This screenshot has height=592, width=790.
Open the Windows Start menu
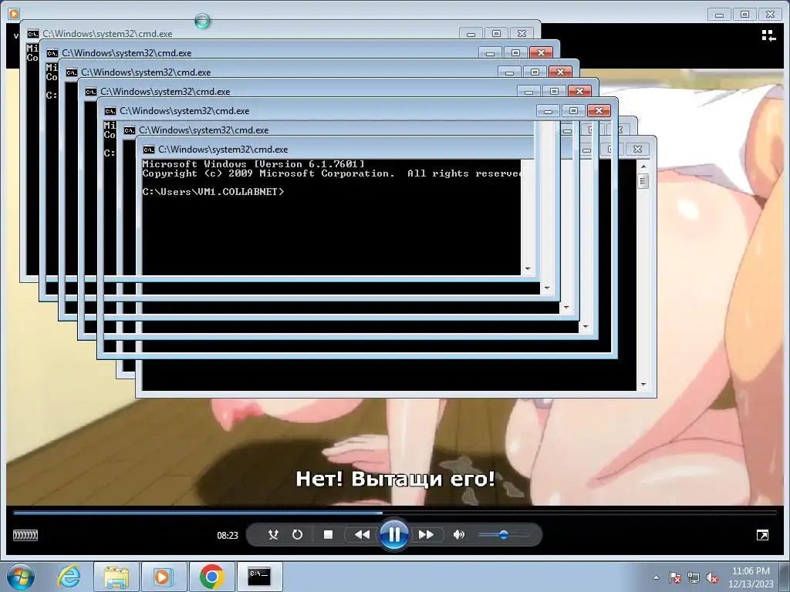(x=21, y=577)
